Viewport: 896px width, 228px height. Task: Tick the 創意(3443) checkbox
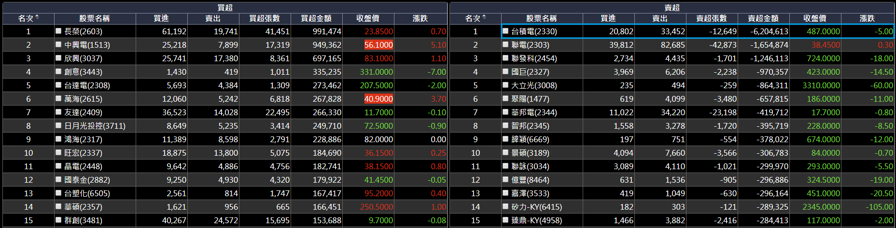click(x=58, y=71)
